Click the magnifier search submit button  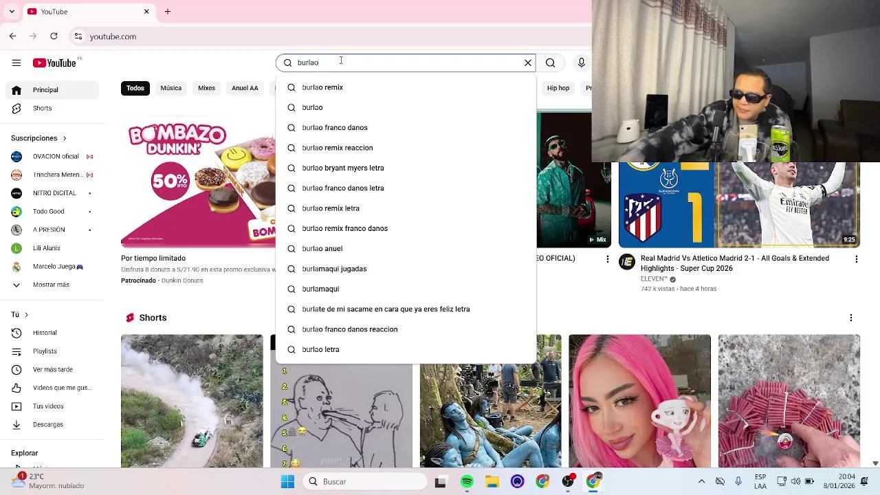tap(551, 63)
